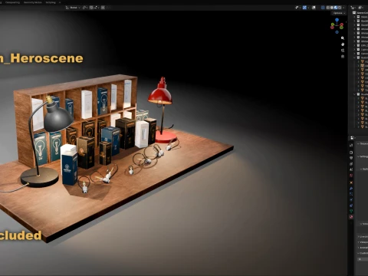
Task: Open the Render properties tab
Action: [351, 153]
